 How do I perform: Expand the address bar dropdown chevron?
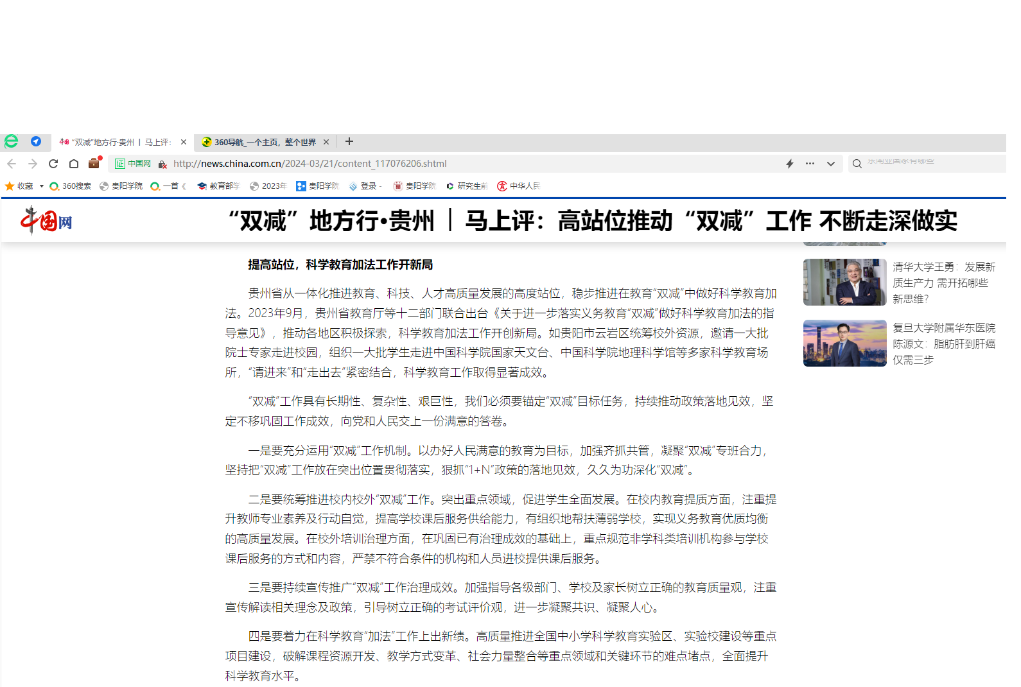pos(831,164)
